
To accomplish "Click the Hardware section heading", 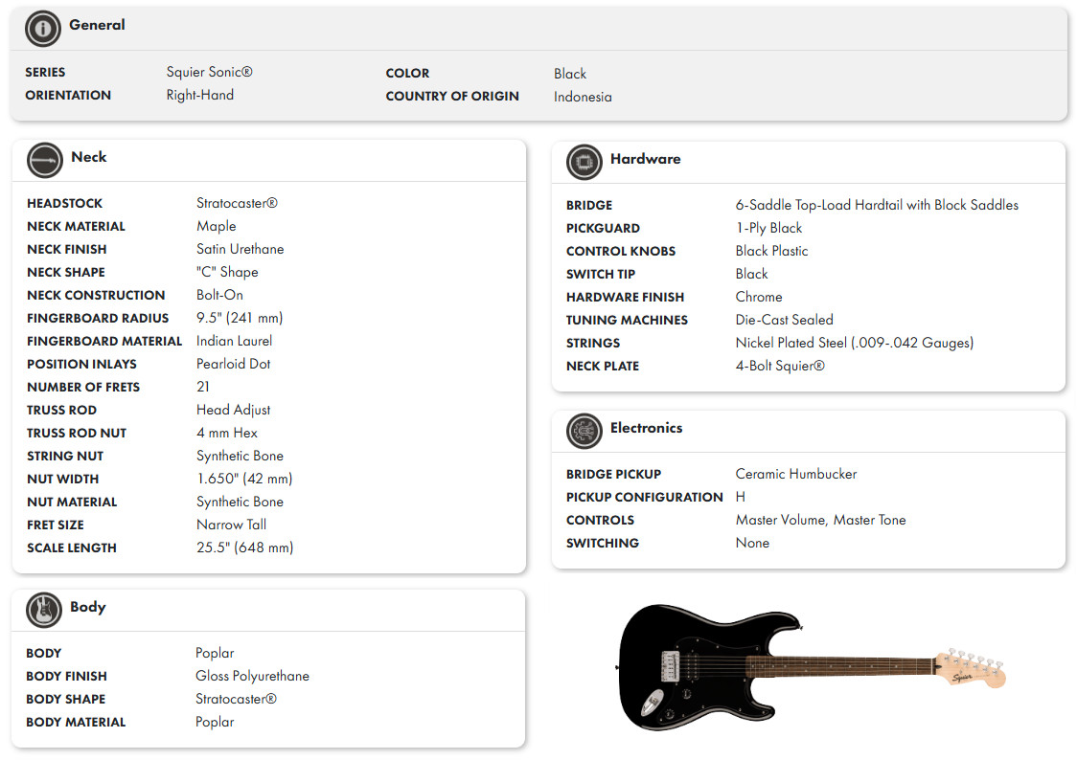I will coord(645,159).
